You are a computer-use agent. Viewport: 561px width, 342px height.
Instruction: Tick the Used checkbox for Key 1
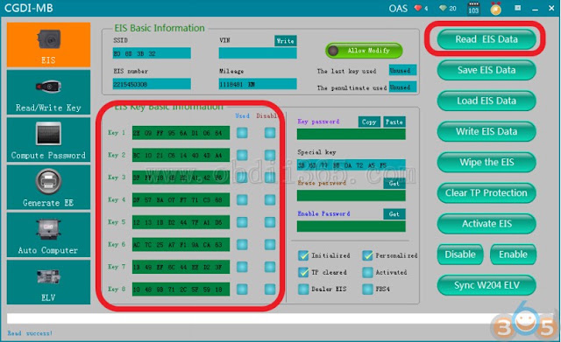point(242,133)
